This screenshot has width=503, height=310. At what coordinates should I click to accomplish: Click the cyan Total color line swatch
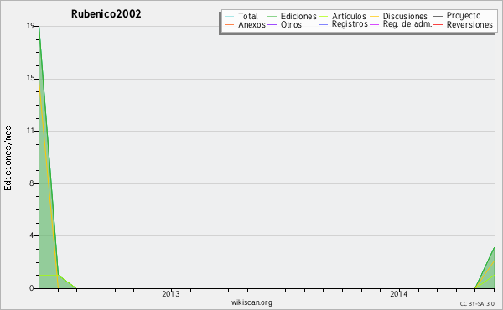click(230, 17)
